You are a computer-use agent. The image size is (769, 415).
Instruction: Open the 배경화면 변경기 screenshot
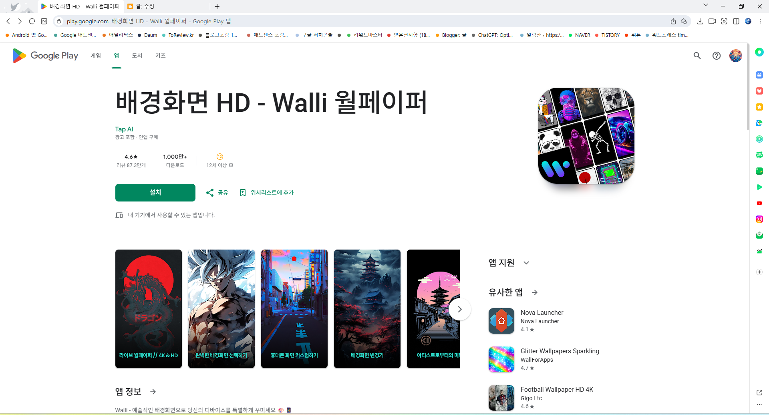coord(367,309)
